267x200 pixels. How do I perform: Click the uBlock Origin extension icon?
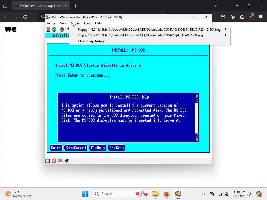[x=251, y=16]
